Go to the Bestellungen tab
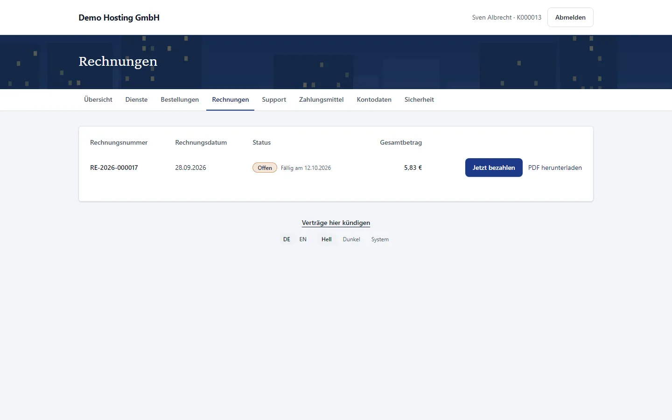The width and height of the screenshot is (672, 420). [180, 99]
